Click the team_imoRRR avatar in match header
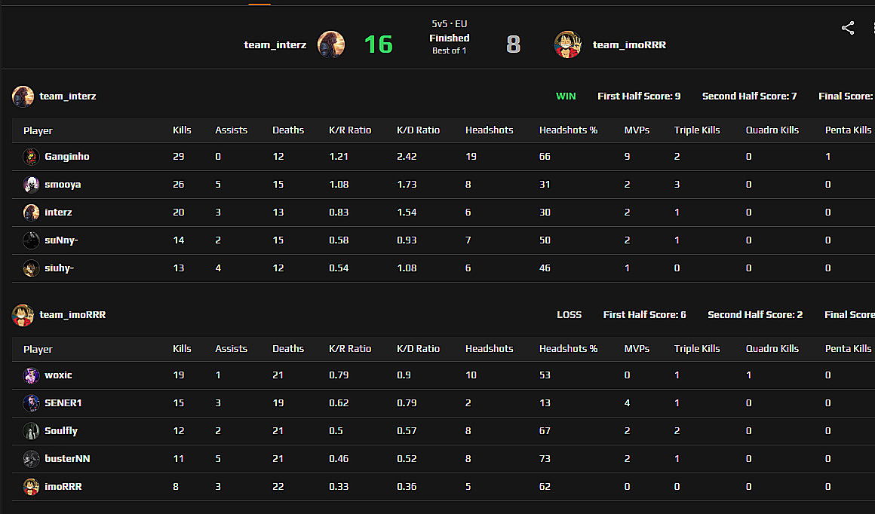This screenshot has height=514, width=875. pos(567,44)
